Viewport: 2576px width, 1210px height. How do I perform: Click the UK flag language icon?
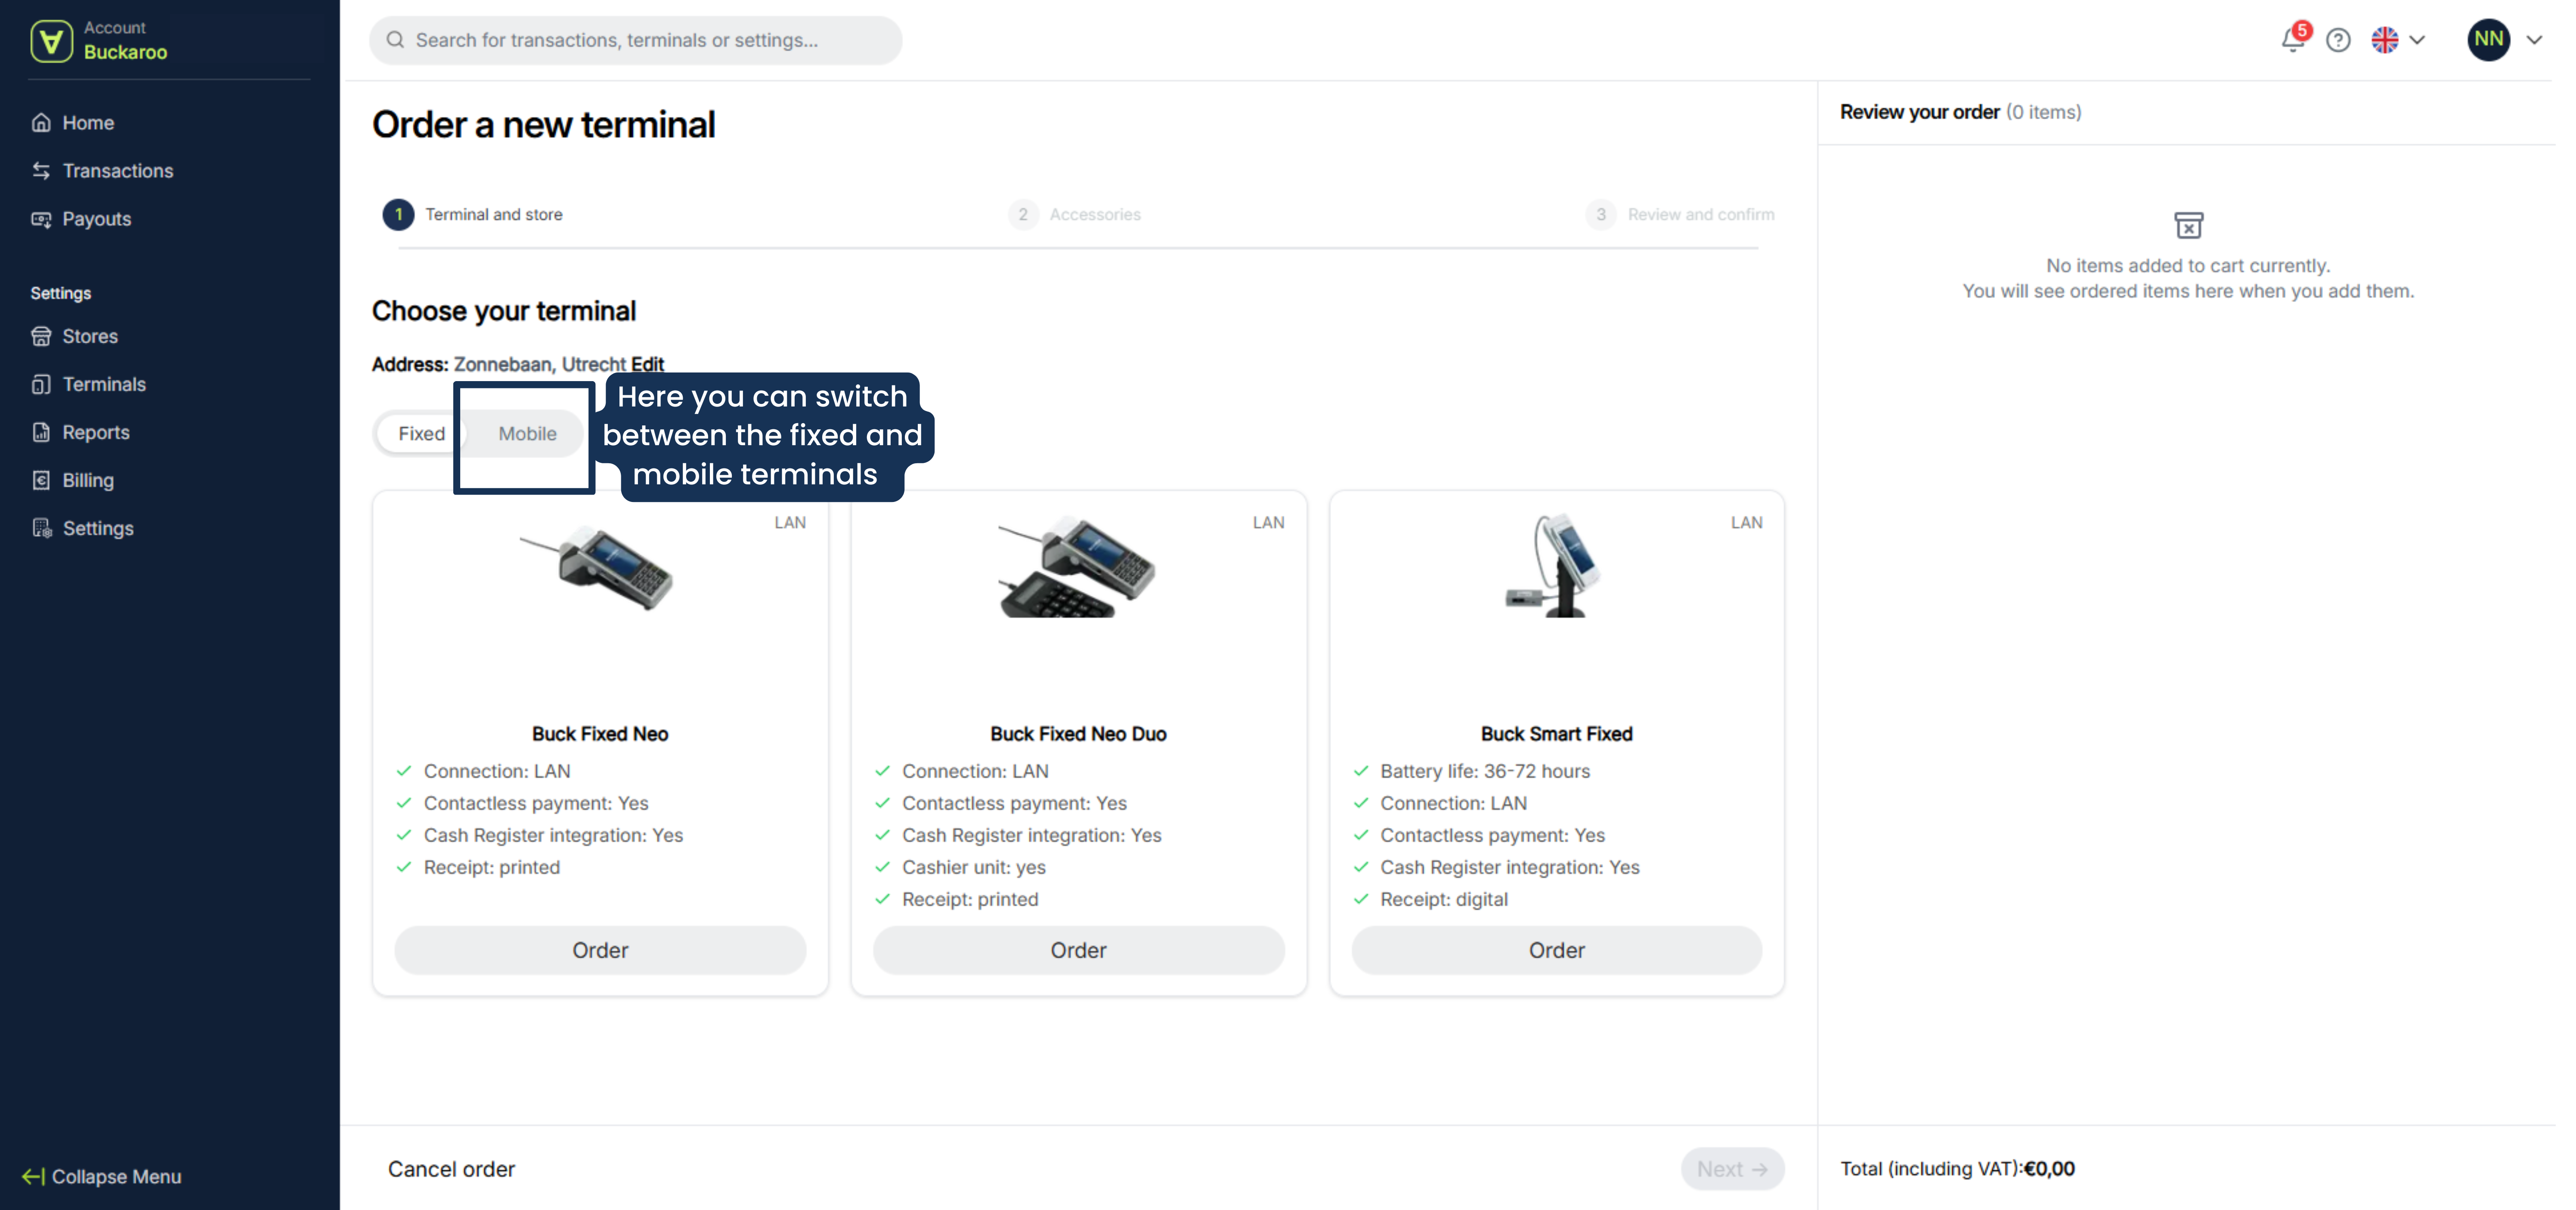(2385, 40)
